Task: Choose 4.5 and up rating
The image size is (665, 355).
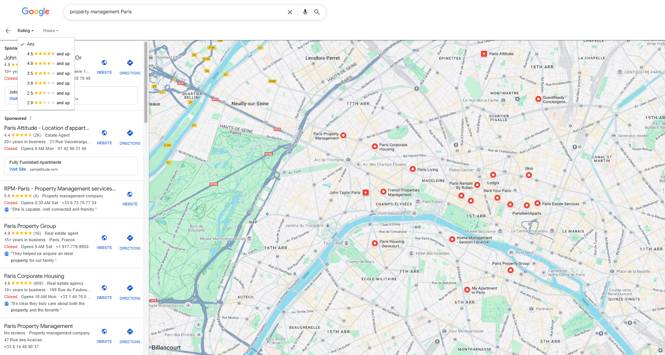Action: pos(46,54)
